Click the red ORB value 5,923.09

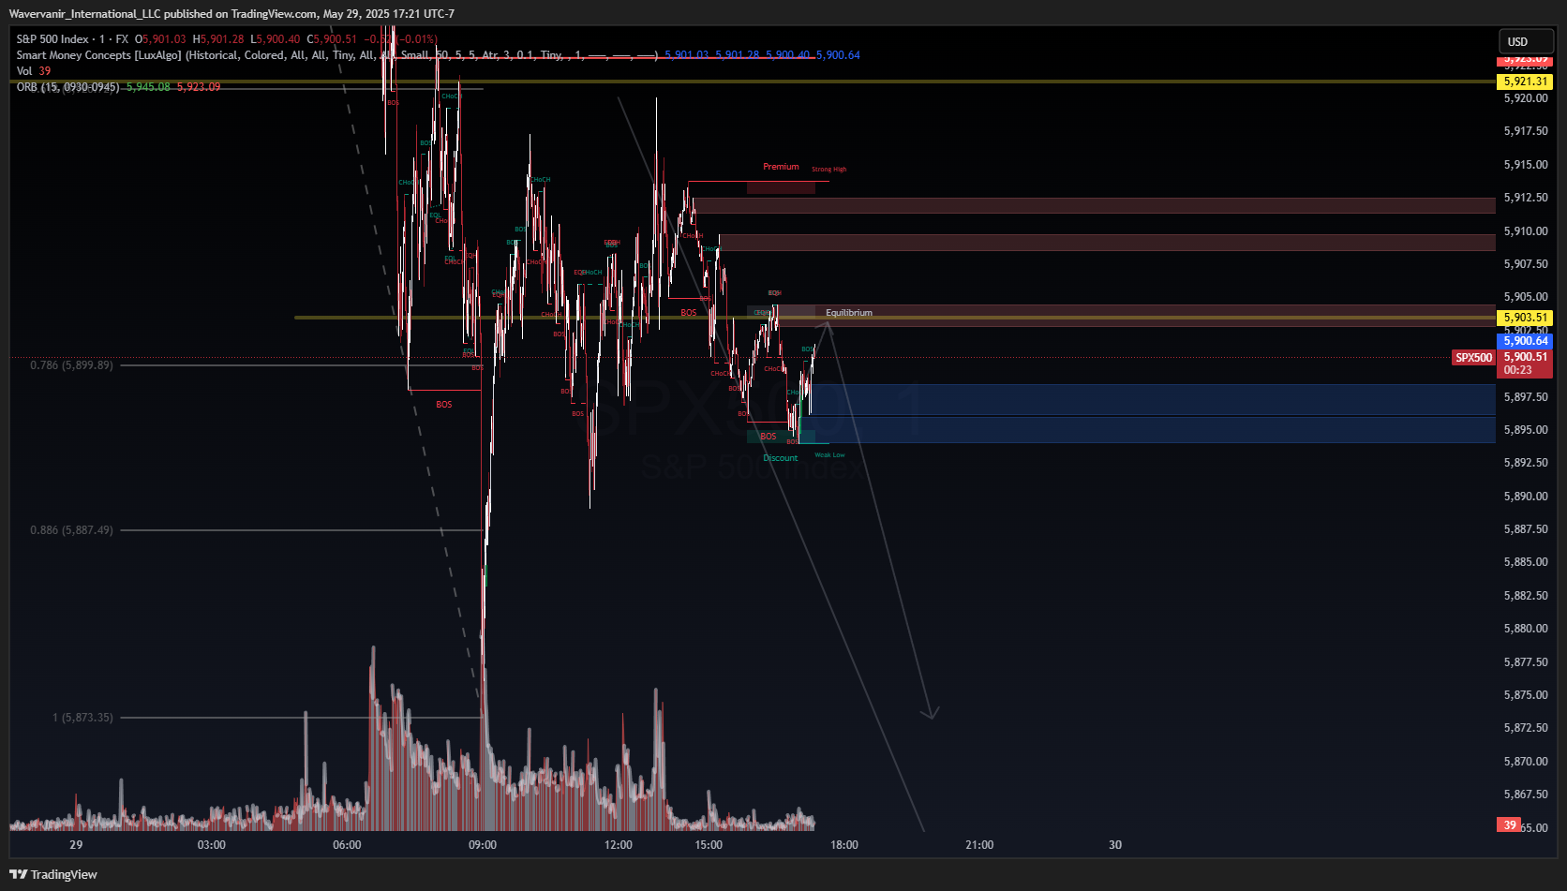pos(199,87)
